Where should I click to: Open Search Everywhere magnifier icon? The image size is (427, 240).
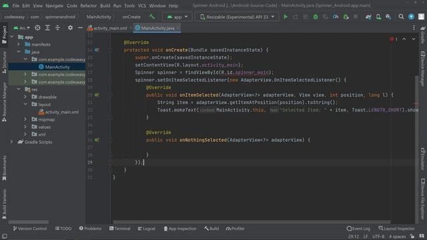click(x=401, y=17)
